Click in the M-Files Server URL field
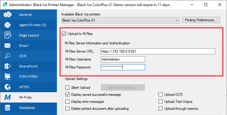 (158, 51)
